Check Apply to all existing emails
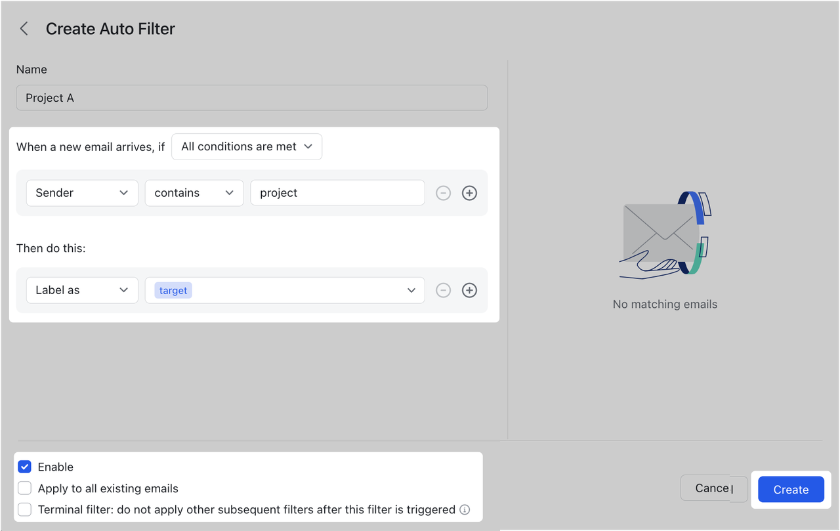 tap(24, 488)
